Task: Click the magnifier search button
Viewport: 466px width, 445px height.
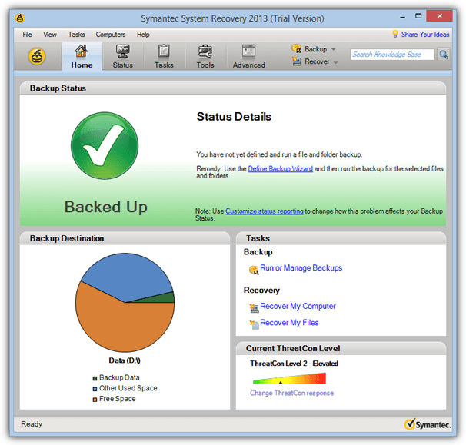Action: point(444,55)
